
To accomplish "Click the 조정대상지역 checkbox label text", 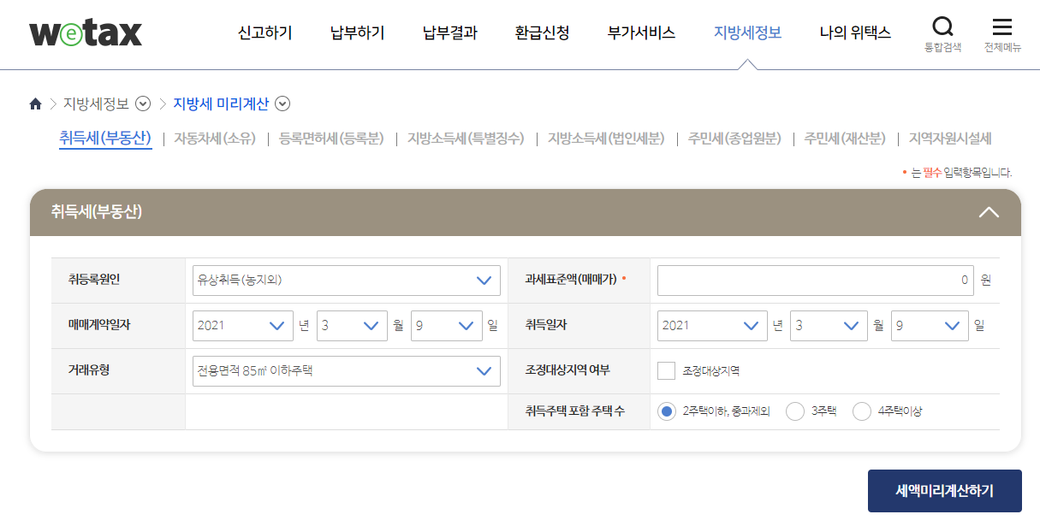I will 710,371.
